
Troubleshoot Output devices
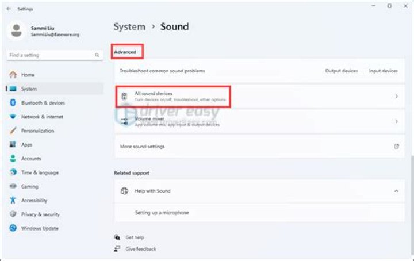point(341,71)
